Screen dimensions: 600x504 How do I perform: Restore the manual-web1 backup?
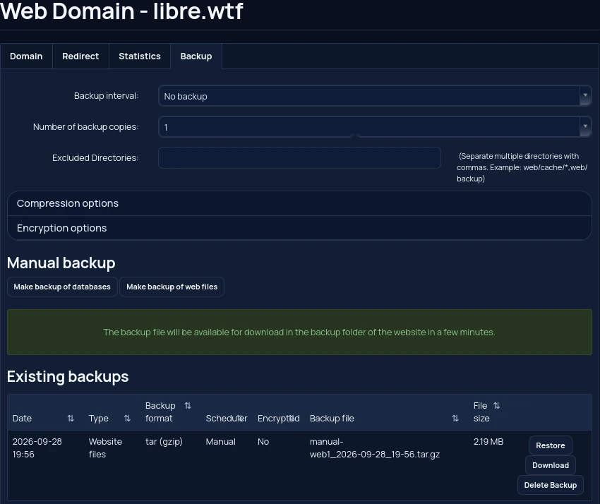click(551, 445)
